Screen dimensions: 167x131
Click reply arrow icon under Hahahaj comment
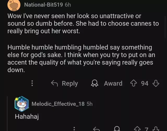click(x=96, y=129)
